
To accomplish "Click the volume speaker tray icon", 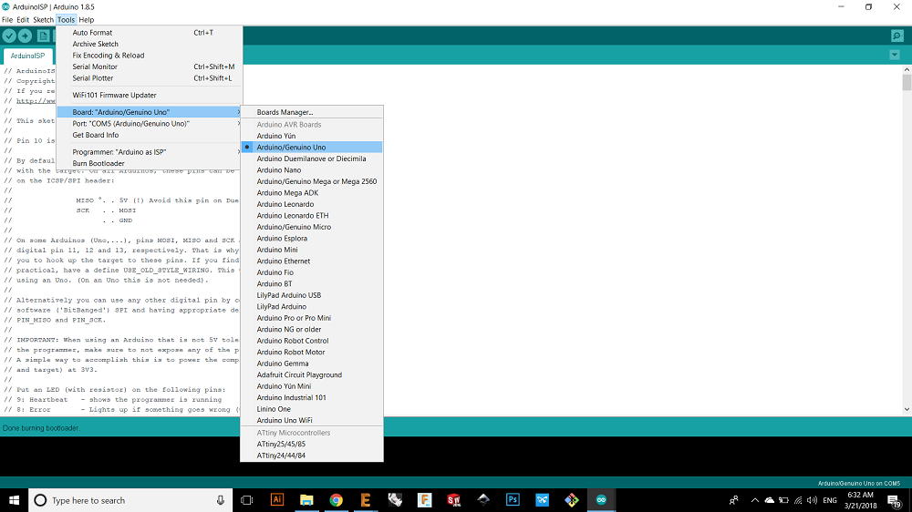I will click(812, 500).
